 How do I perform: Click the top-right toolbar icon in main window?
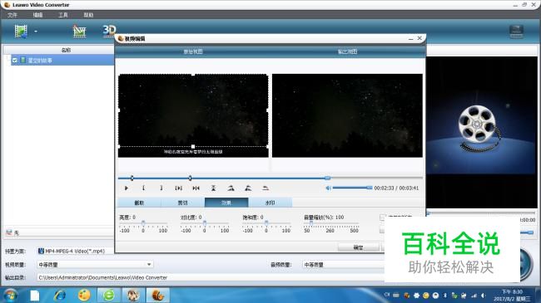click(516, 32)
